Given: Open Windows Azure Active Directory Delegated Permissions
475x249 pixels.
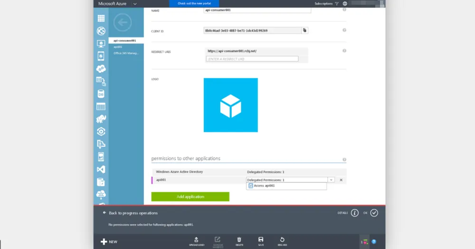Looking at the screenshot, I should pos(266,172).
